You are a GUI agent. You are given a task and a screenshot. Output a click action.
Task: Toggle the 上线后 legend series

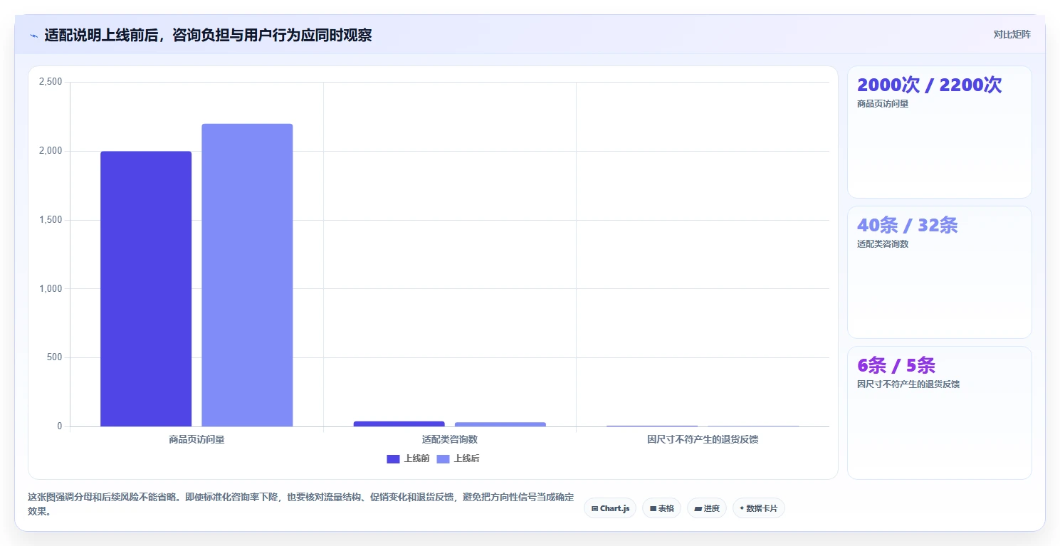point(458,458)
